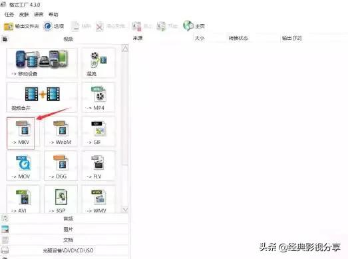Expand the 音频 audio category

coord(65,218)
